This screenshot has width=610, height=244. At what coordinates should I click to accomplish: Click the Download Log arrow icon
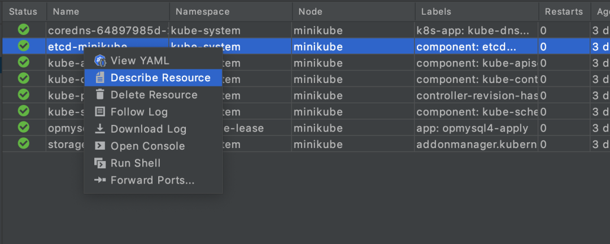[x=100, y=129]
